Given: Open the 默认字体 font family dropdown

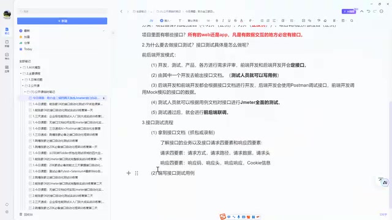Looking at the screenshot, I should point(194,21).
